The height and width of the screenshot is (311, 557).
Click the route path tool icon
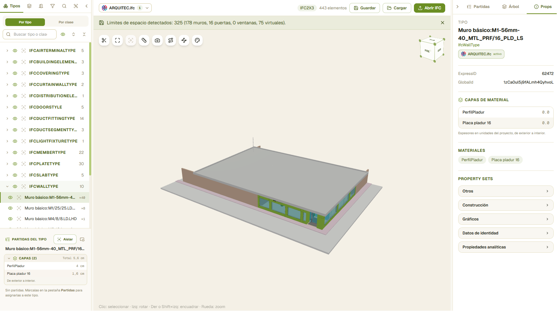point(171,40)
